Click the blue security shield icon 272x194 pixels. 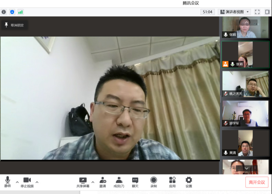(x=12, y=12)
